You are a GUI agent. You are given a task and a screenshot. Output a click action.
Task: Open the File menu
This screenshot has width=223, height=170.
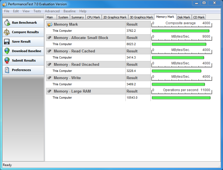tap(7, 11)
